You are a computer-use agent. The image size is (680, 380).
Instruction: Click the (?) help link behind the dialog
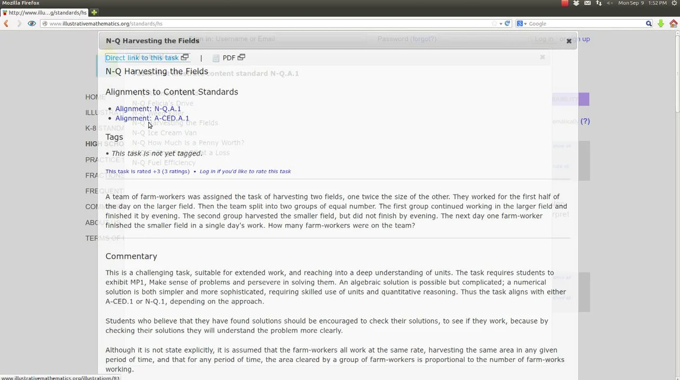[585, 121]
